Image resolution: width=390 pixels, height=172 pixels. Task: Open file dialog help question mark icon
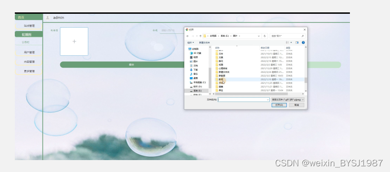(x=303, y=43)
